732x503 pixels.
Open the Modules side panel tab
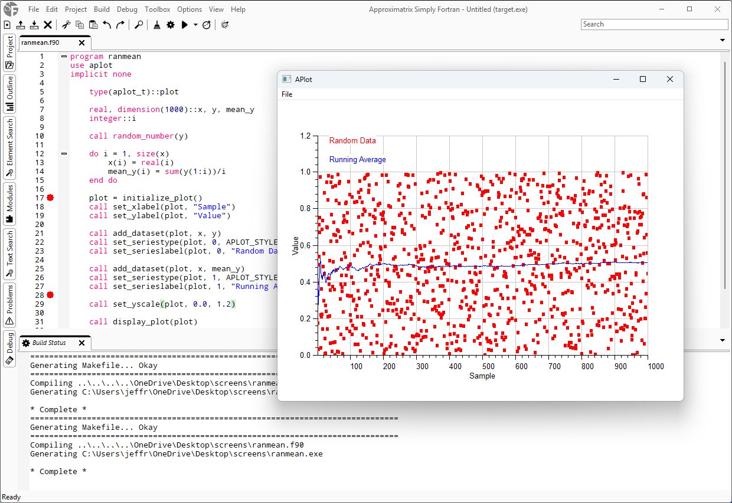pos(9,204)
